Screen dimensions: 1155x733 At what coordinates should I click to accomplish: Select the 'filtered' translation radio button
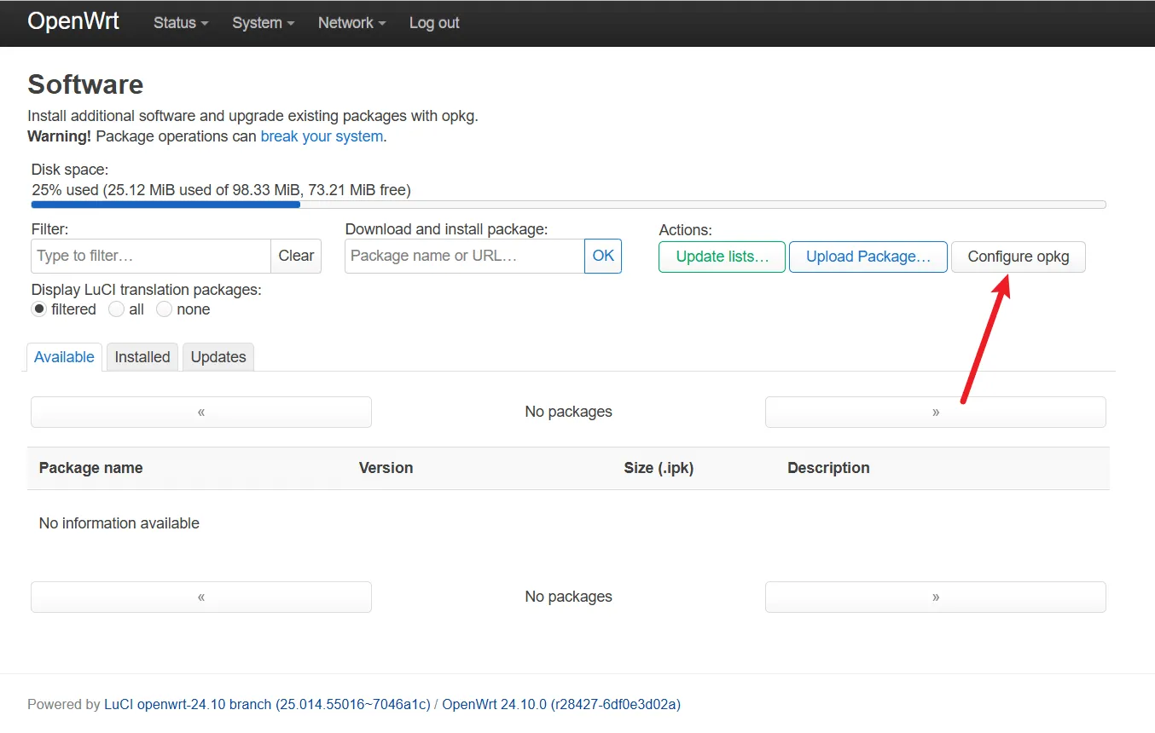39,309
